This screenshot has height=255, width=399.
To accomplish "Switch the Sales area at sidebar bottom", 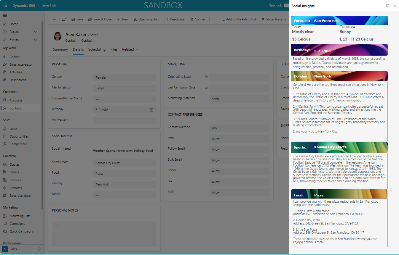I will (x=22, y=249).
